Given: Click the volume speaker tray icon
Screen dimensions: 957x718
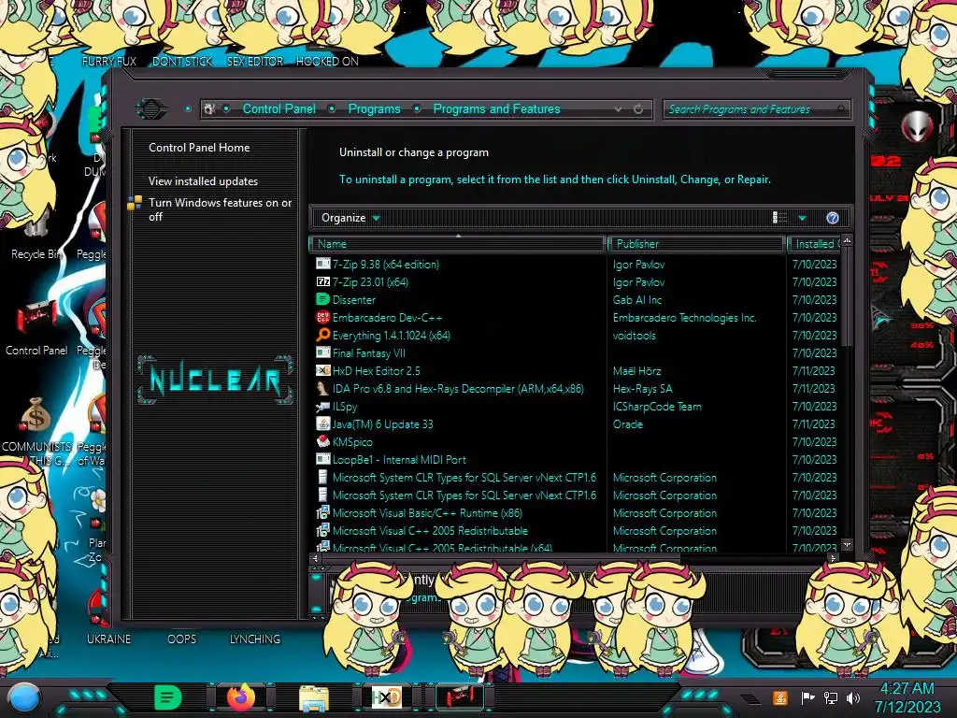Looking at the screenshot, I should [853, 697].
